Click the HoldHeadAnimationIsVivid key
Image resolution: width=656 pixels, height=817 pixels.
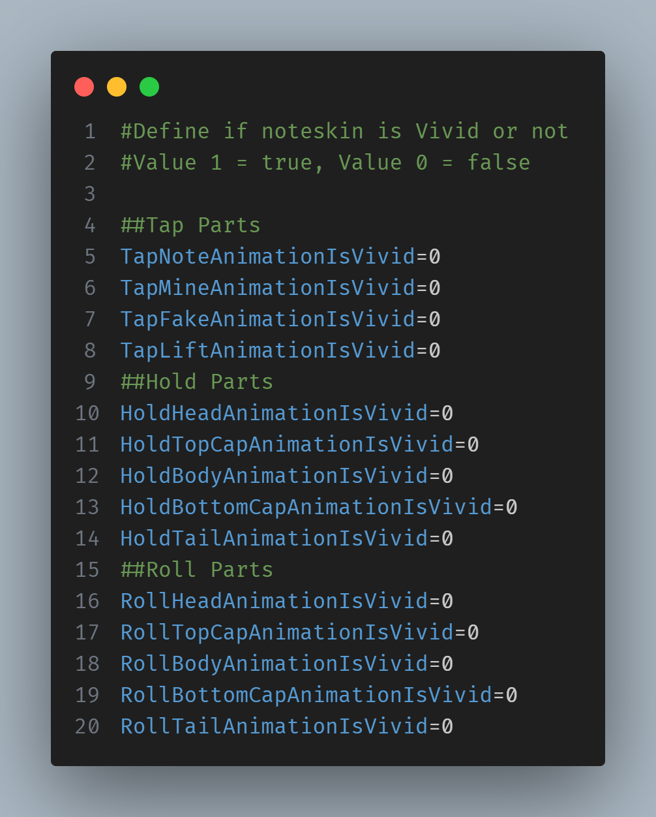[x=274, y=413]
